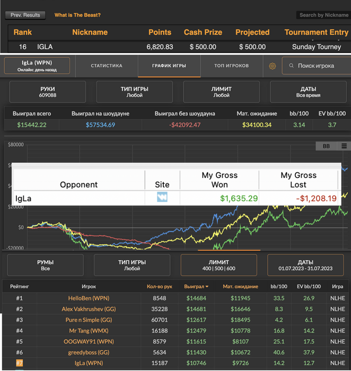The height and width of the screenshot is (371, 351).
Task: Open the ДАТЫ 01.07.2023 - 31.07.2023 filter
Action: point(305,265)
